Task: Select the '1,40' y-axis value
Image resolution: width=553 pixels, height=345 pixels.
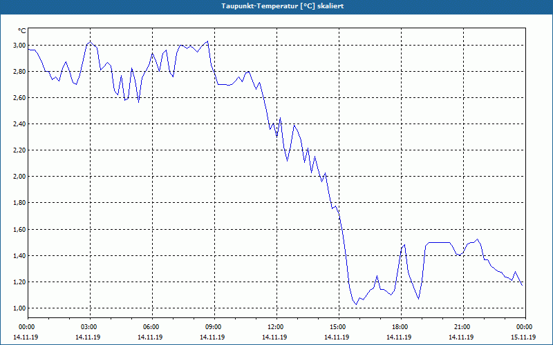Action: point(20,255)
